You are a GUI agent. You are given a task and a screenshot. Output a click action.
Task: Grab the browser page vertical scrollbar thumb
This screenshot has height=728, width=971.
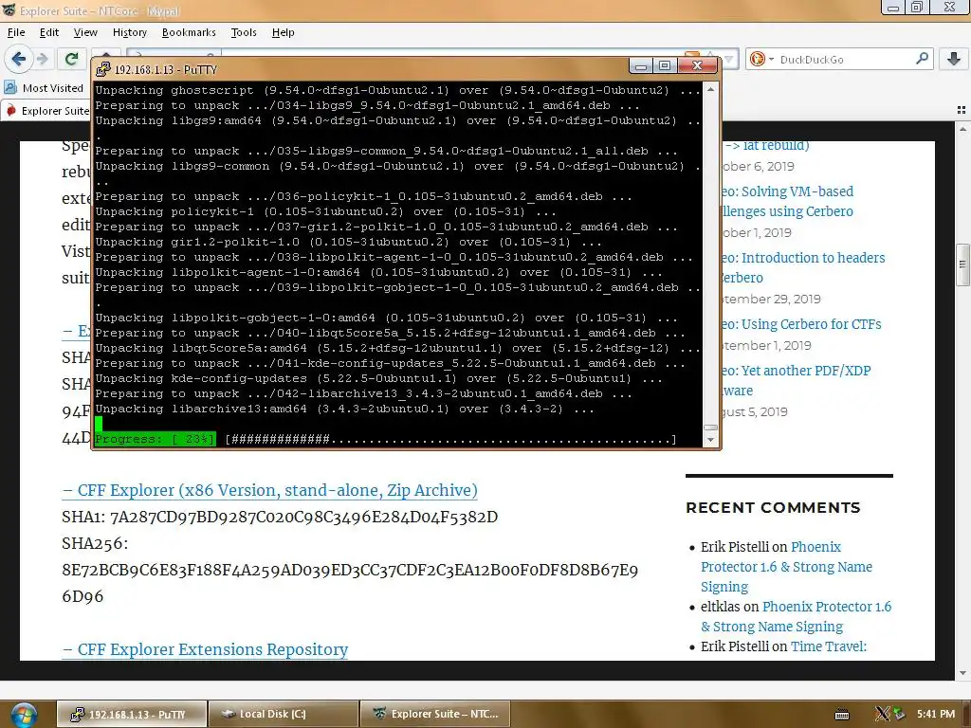(962, 264)
